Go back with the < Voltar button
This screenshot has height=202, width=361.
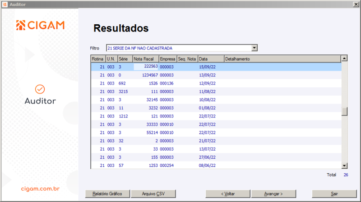(228, 194)
